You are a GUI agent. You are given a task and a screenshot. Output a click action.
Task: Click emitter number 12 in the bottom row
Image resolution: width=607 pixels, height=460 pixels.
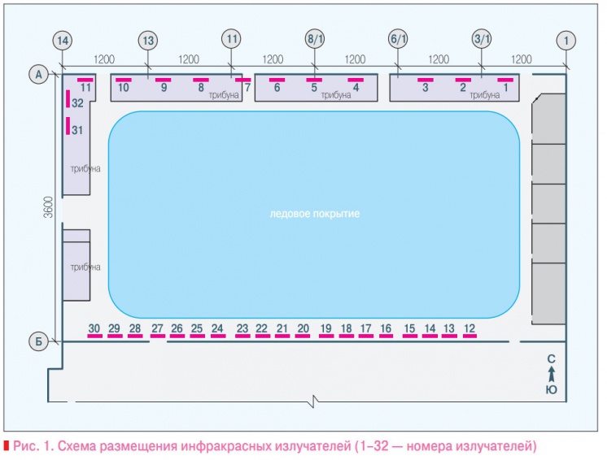point(469,329)
